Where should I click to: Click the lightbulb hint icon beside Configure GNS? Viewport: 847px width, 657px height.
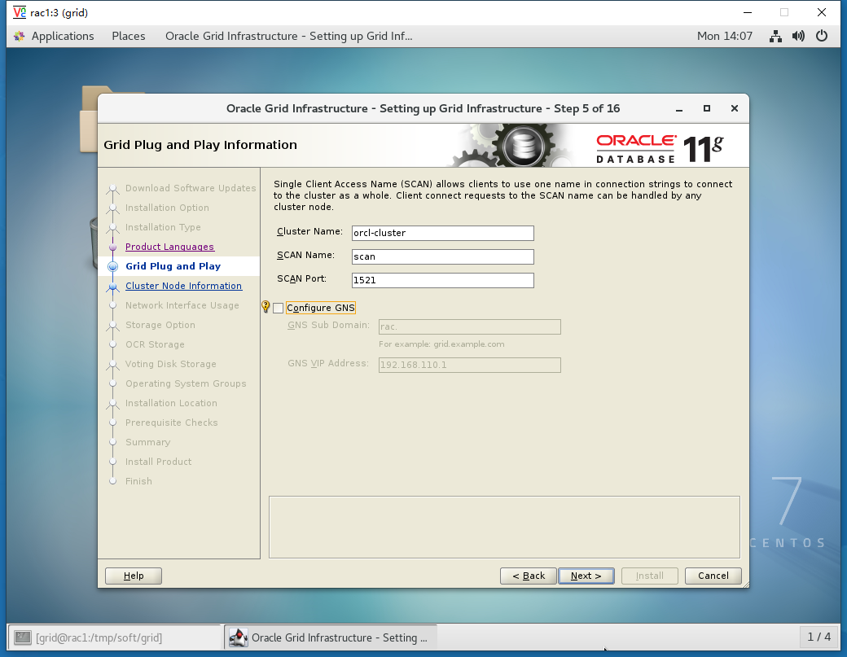click(266, 307)
